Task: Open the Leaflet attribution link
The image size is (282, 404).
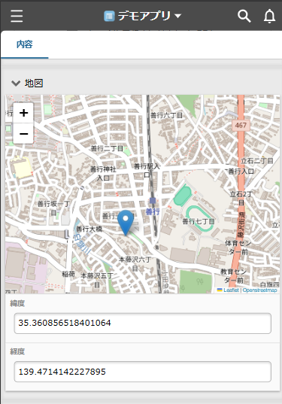Action: click(228, 290)
